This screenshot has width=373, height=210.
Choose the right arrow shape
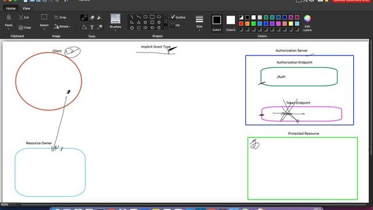click(x=145, y=27)
